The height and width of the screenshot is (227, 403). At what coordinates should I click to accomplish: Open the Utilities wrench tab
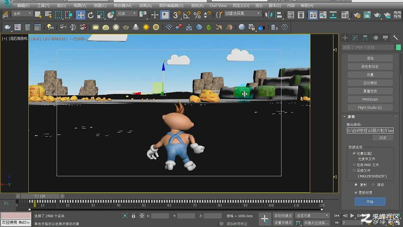395,38
